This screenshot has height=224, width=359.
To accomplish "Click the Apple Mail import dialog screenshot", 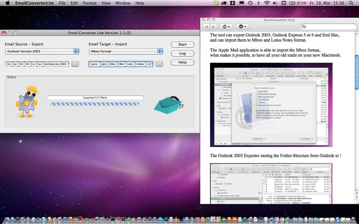I will point(271,105).
